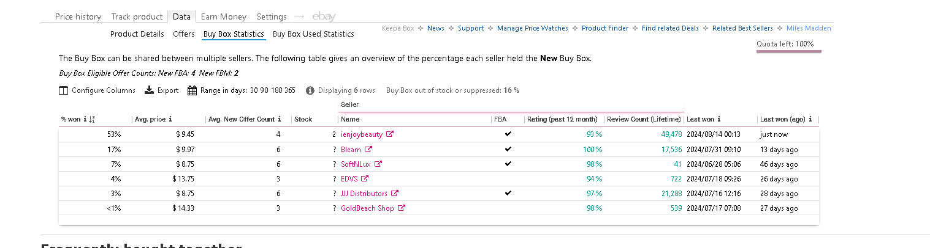The height and width of the screenshot is (248, 930).
Task: Select the Offers subtab
Action: (x=184, y=34)
